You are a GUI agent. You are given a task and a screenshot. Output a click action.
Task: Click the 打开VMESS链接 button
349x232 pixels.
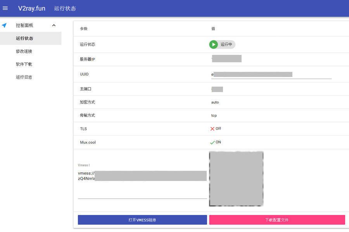(x=142, y=220)
